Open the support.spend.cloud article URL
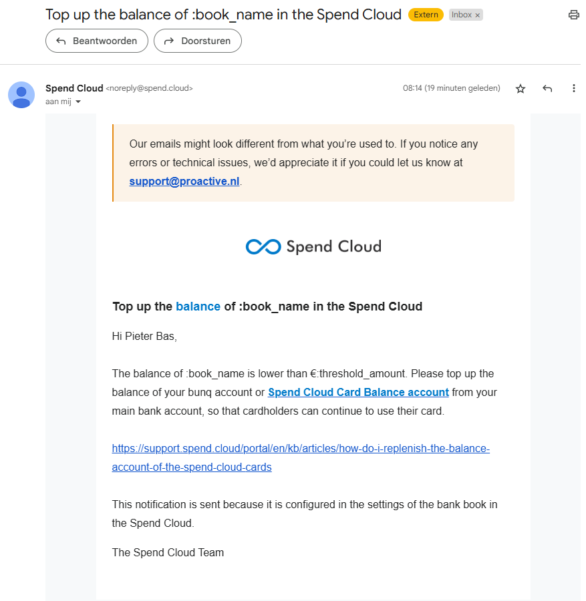This screenshot has width=586, height=601. pyautogui.click(x=301, y=457)
